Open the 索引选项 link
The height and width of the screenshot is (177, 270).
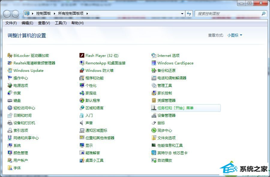21,131
